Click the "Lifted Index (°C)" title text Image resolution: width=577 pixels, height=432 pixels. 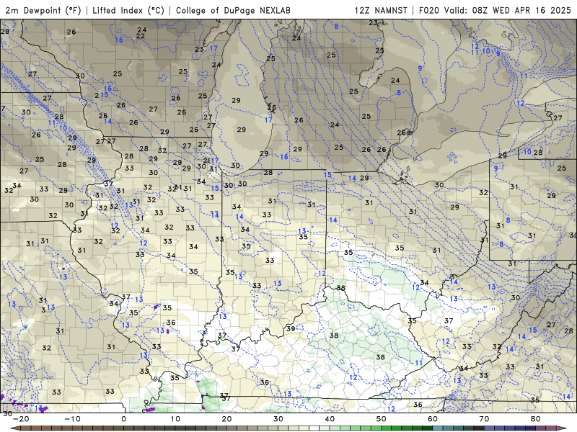128,10
